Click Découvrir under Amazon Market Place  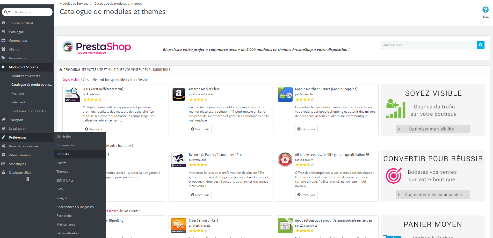click(x=200, y=129)
